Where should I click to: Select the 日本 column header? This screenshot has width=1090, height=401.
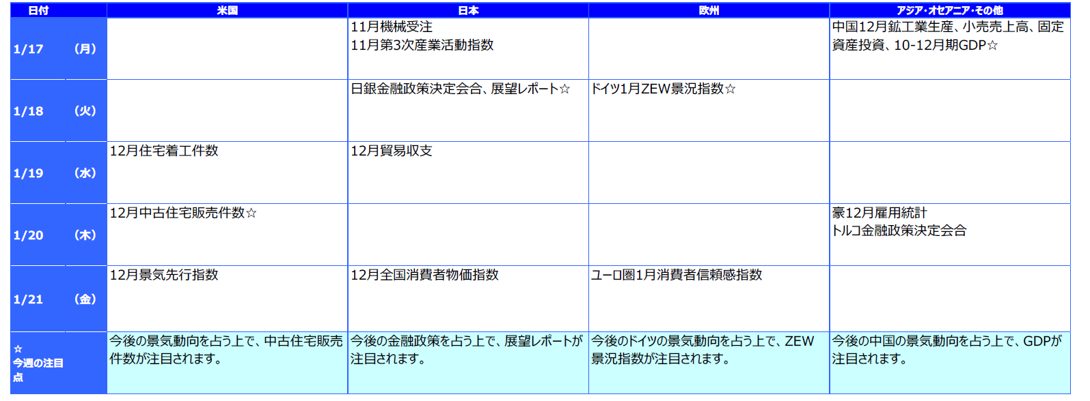468,10
